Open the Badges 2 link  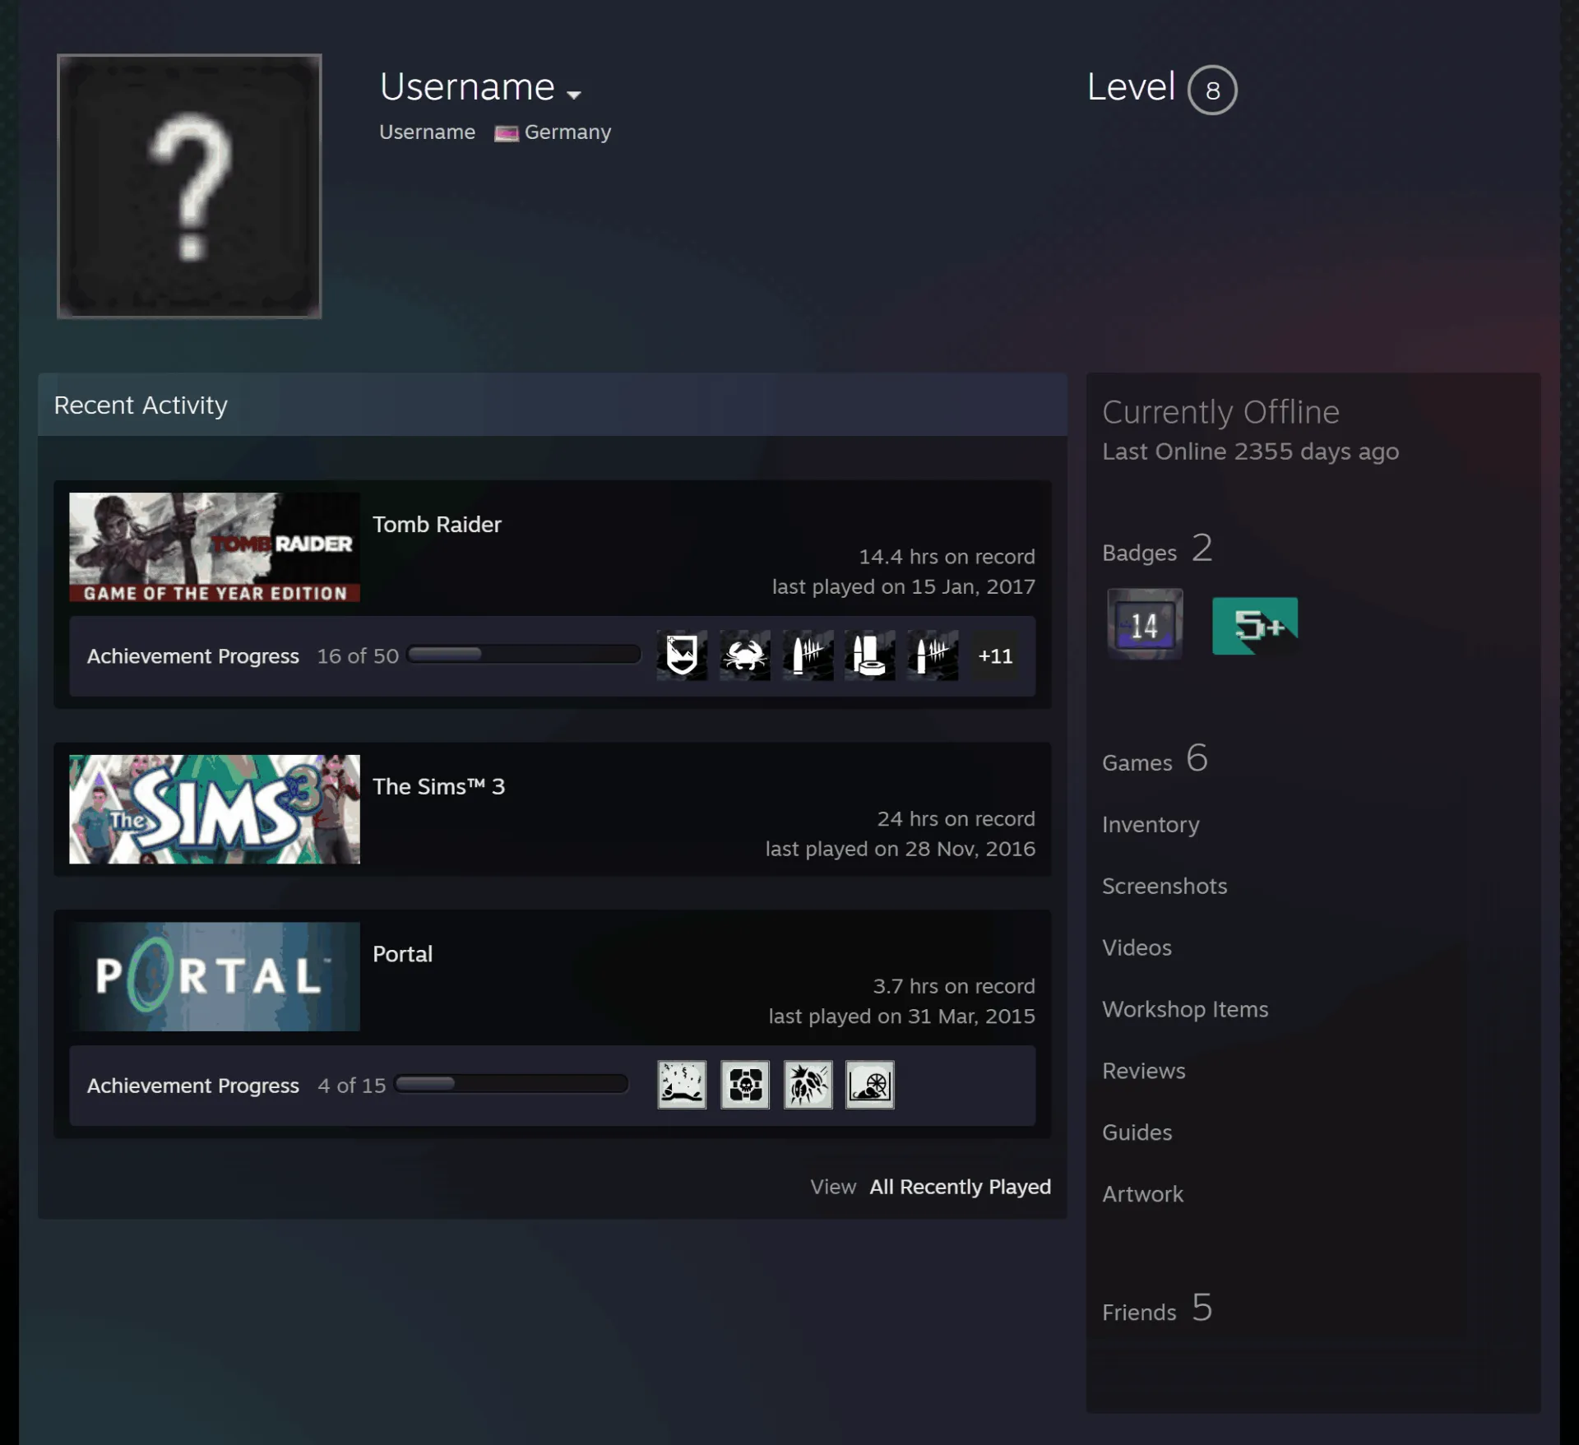(x=1157, y=549)
